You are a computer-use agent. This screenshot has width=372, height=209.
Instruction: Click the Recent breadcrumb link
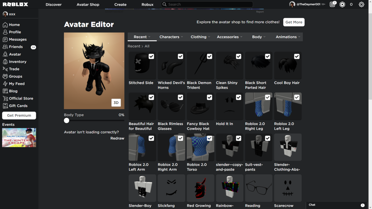point(134,46)
